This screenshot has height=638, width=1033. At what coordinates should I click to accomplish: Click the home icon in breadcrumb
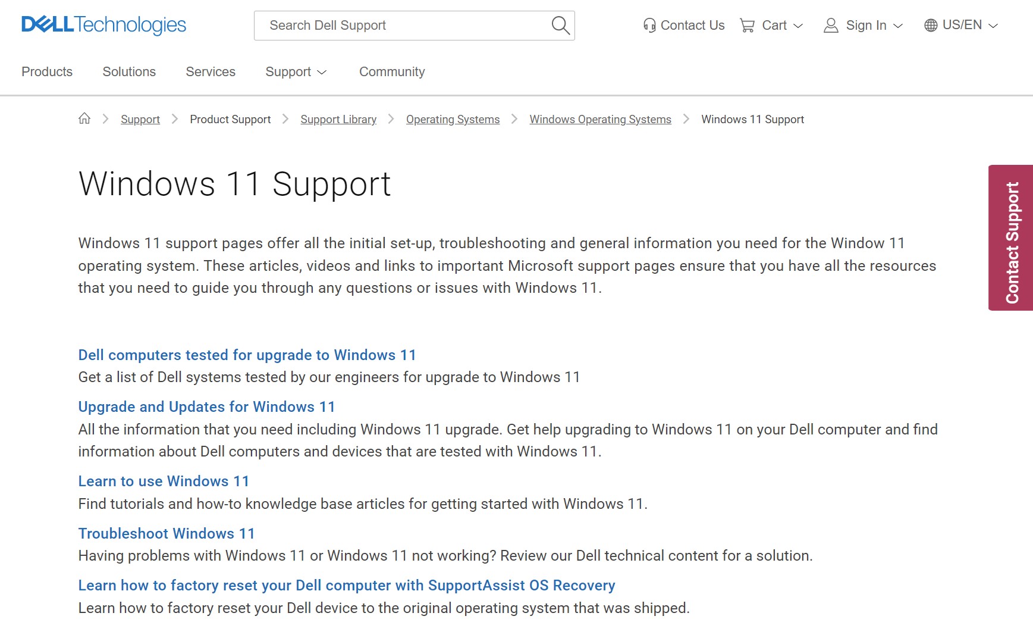coord(84,119)
